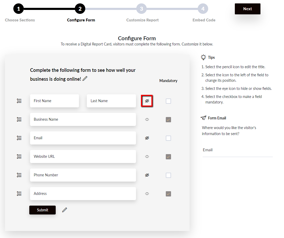Open step 4 Embed Code

[x=203, y=9]
